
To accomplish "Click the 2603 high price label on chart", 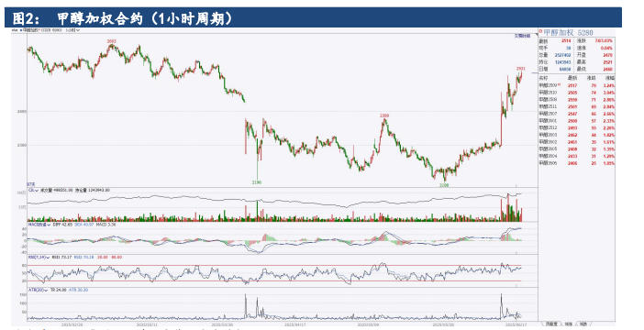I will pos(111,41).
